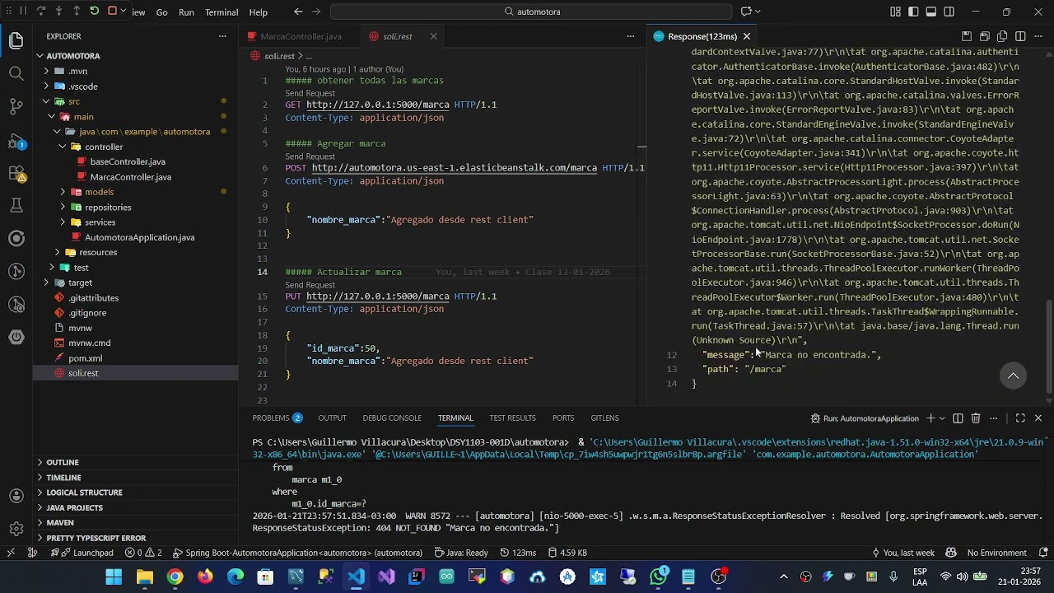The width and height of the screenshot is (1054, 593).
Task: Split the terminal
Action: 958,418
